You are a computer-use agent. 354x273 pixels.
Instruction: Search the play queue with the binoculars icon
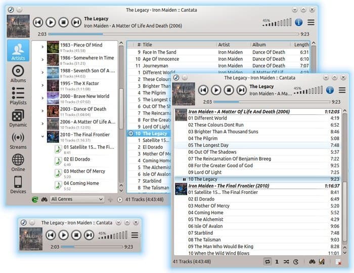312,262
